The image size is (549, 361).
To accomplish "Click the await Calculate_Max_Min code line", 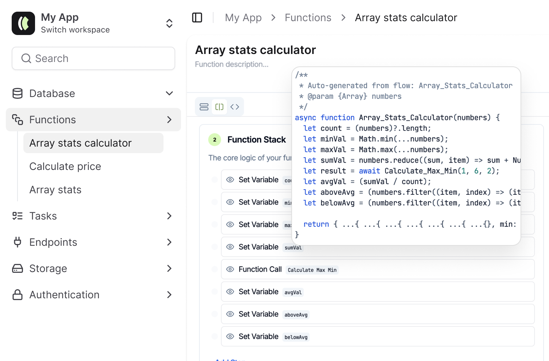I will tap(401, 171).
